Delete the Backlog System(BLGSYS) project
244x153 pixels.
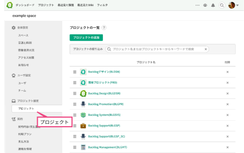coord(227,115)
